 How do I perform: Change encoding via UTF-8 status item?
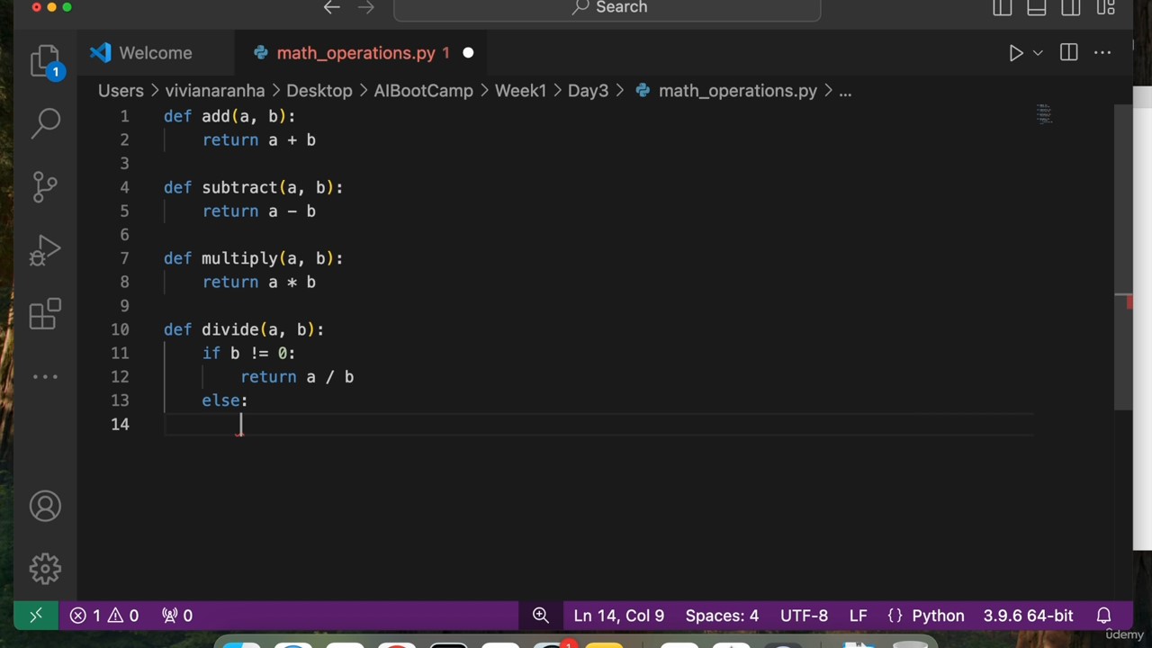click(804, 616)
